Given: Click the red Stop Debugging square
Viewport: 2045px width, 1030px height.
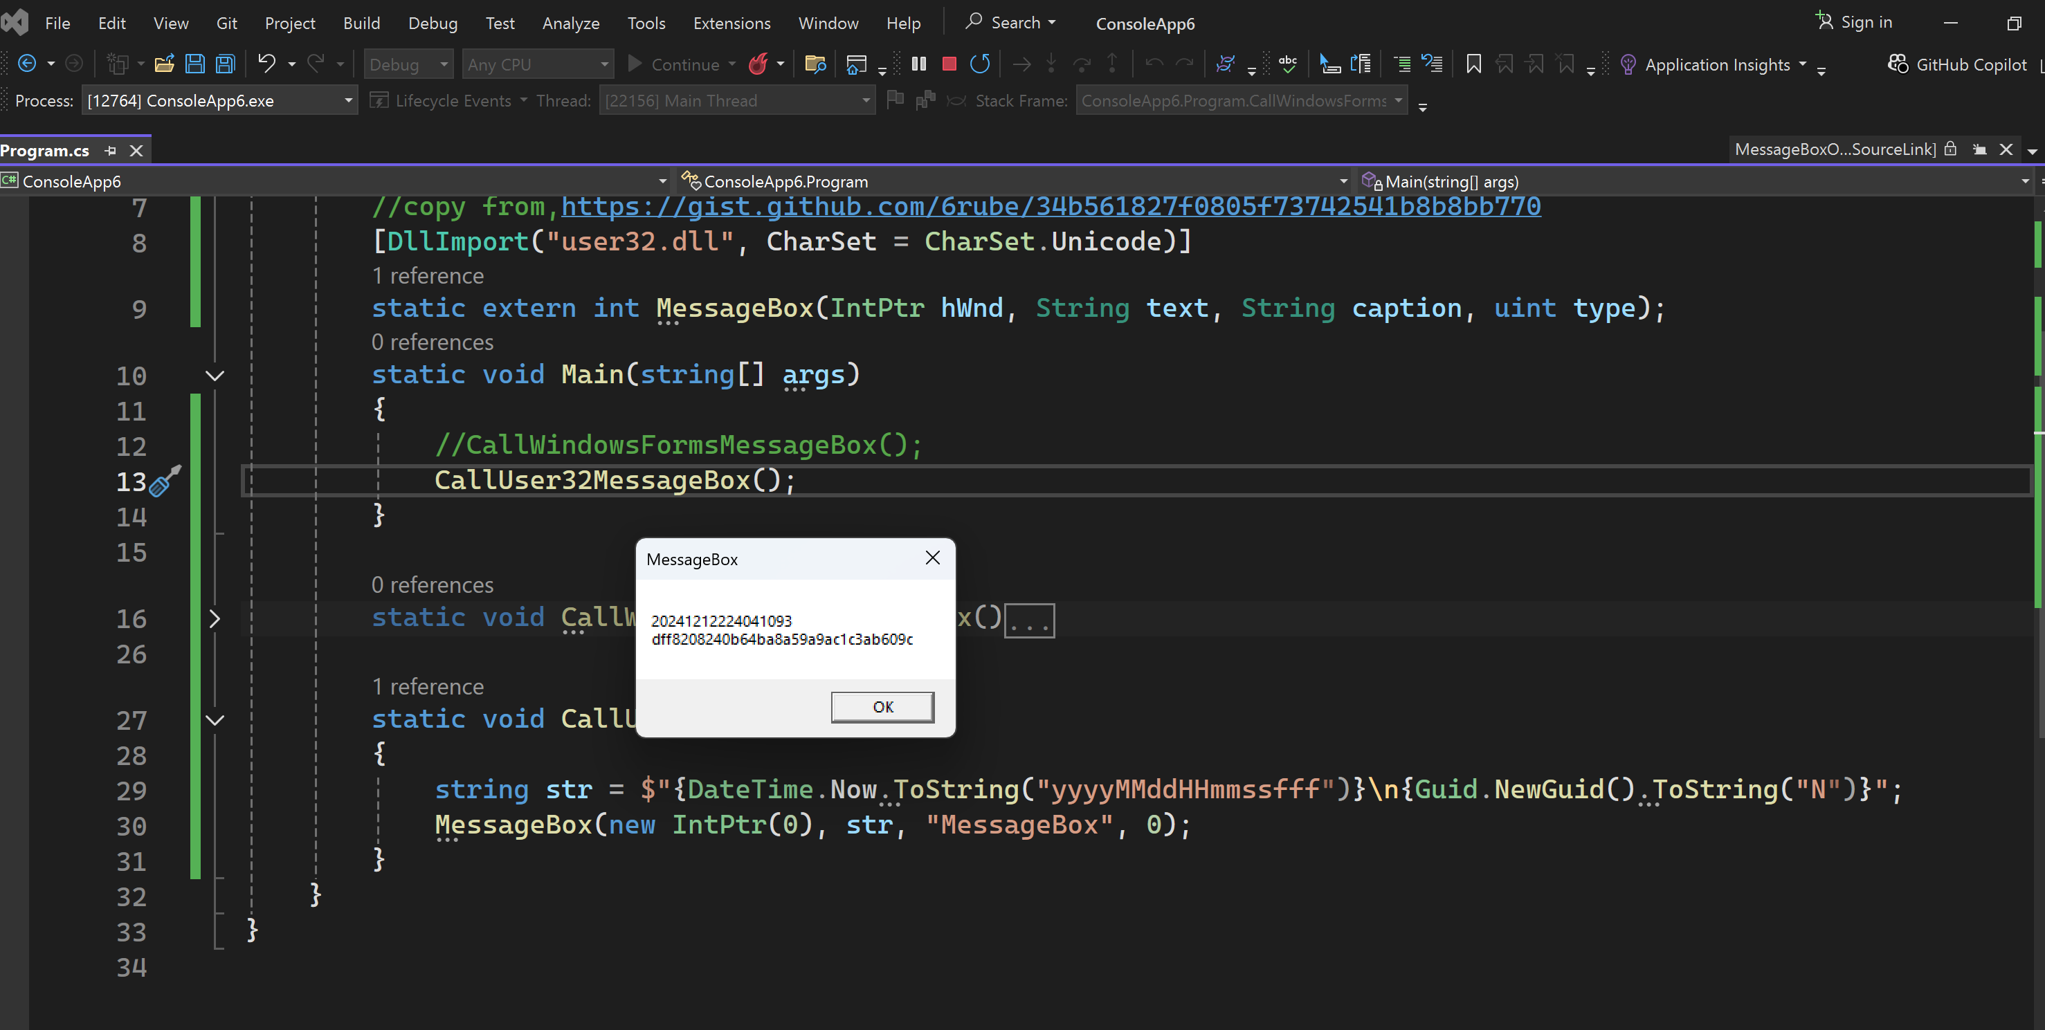Looking at the screenshot, I should pos(949,64).
